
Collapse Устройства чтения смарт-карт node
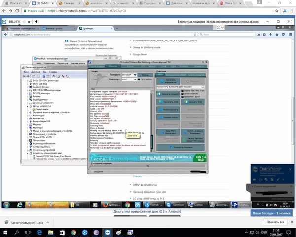pos(27,153)
